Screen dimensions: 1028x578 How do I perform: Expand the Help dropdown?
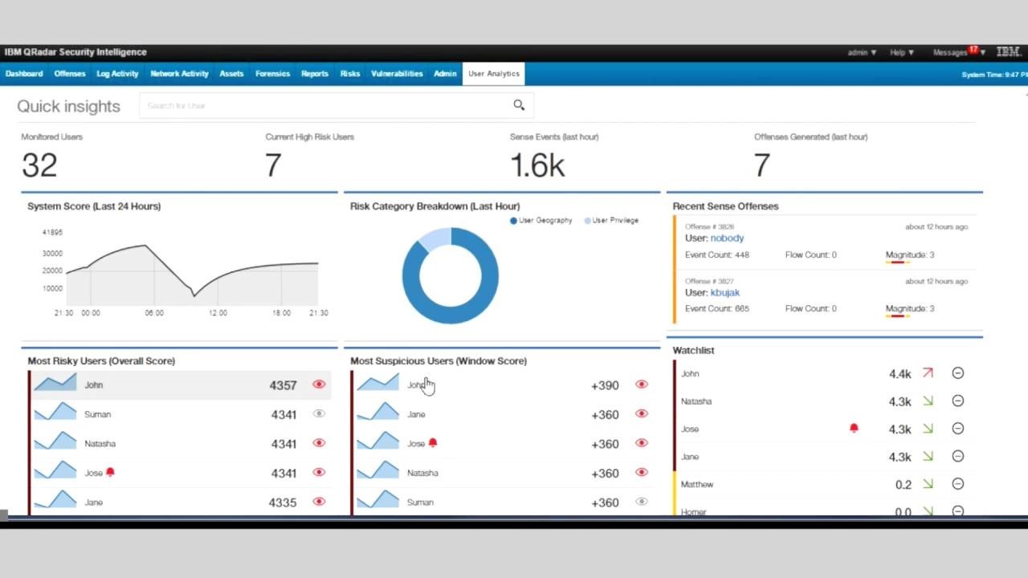[900, 51]
